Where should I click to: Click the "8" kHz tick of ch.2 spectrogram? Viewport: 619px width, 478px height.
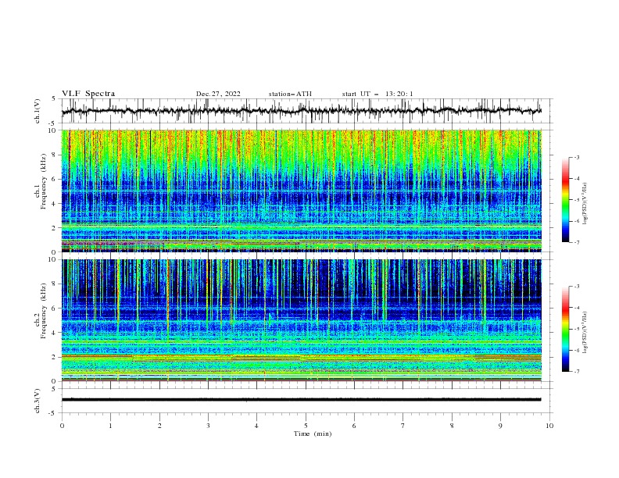point(55,284)
